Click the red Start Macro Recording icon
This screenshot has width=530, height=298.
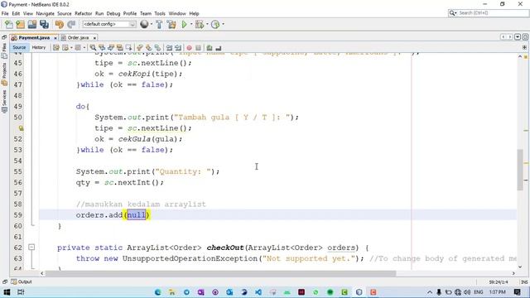point(190,48)
